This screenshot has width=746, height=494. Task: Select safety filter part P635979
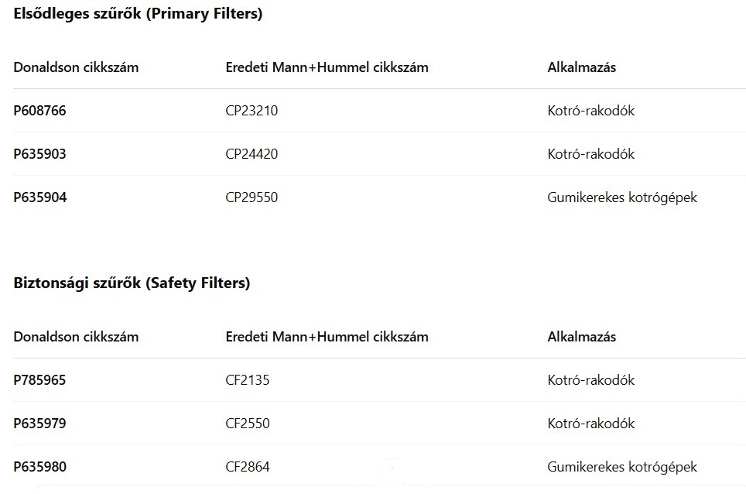coord(40,424)
